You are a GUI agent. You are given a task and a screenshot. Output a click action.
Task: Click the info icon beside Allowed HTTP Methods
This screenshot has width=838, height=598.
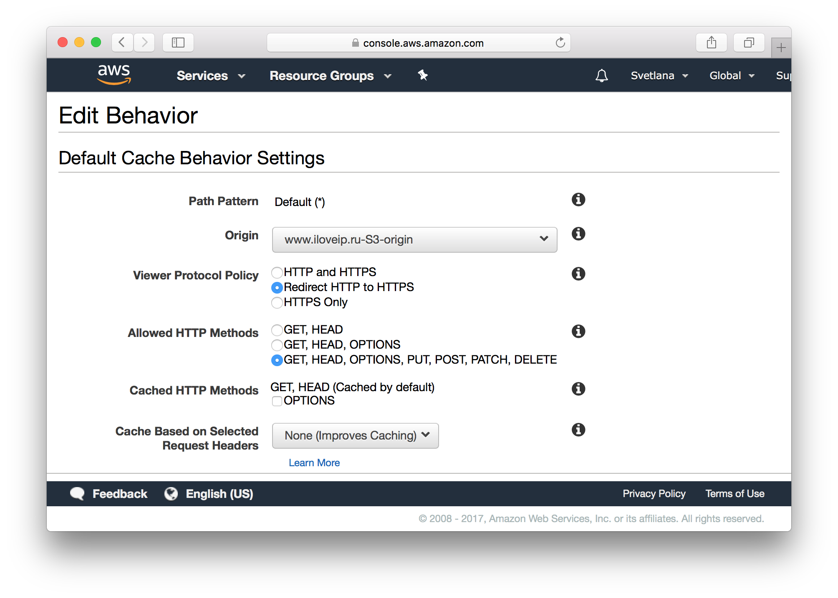pyautogui.click(x=578, y=331)
